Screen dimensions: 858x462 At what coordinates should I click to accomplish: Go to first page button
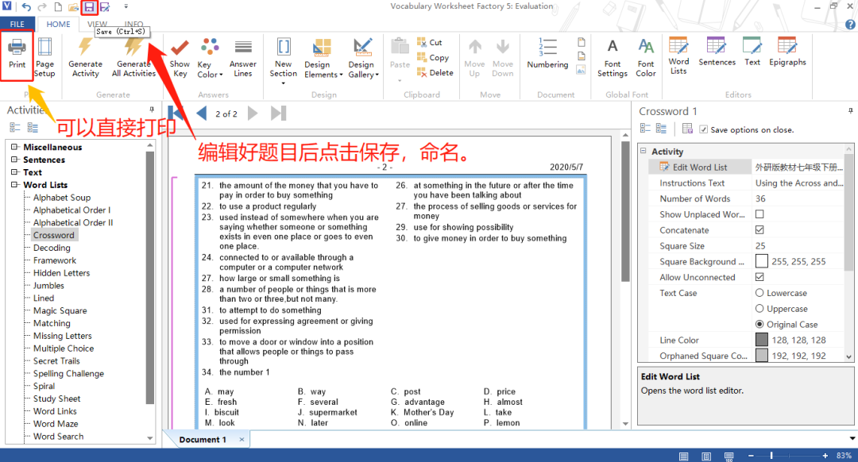pyautogui.click(x=176, y=114)
